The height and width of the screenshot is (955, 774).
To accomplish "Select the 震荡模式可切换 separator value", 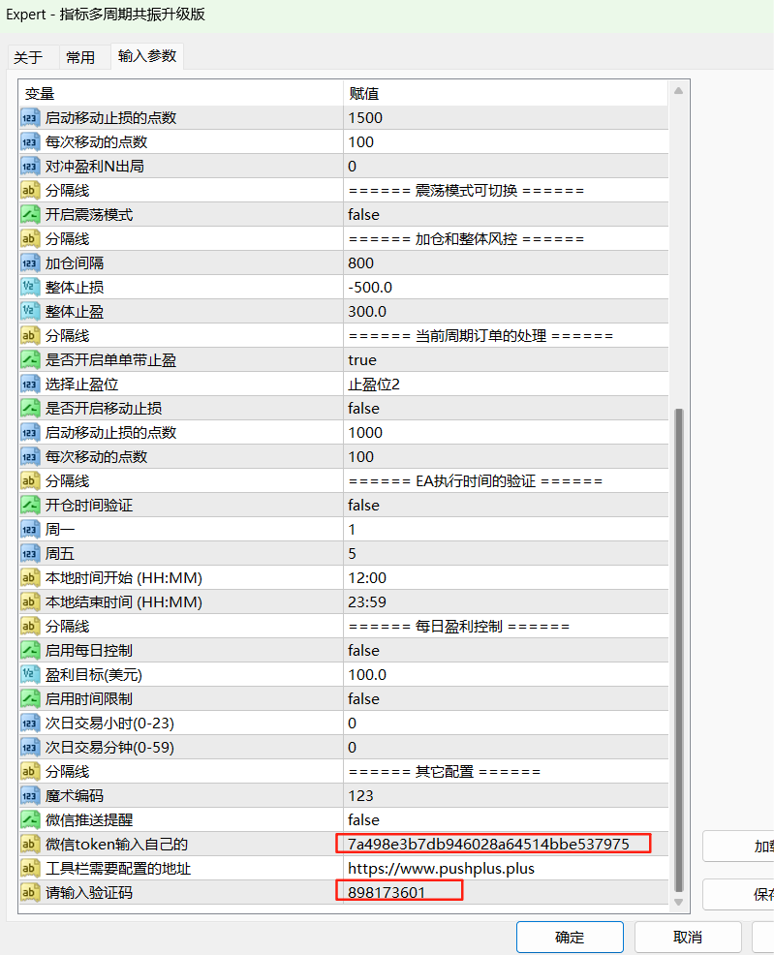I will pyautogui.click(x=506, y=191).
